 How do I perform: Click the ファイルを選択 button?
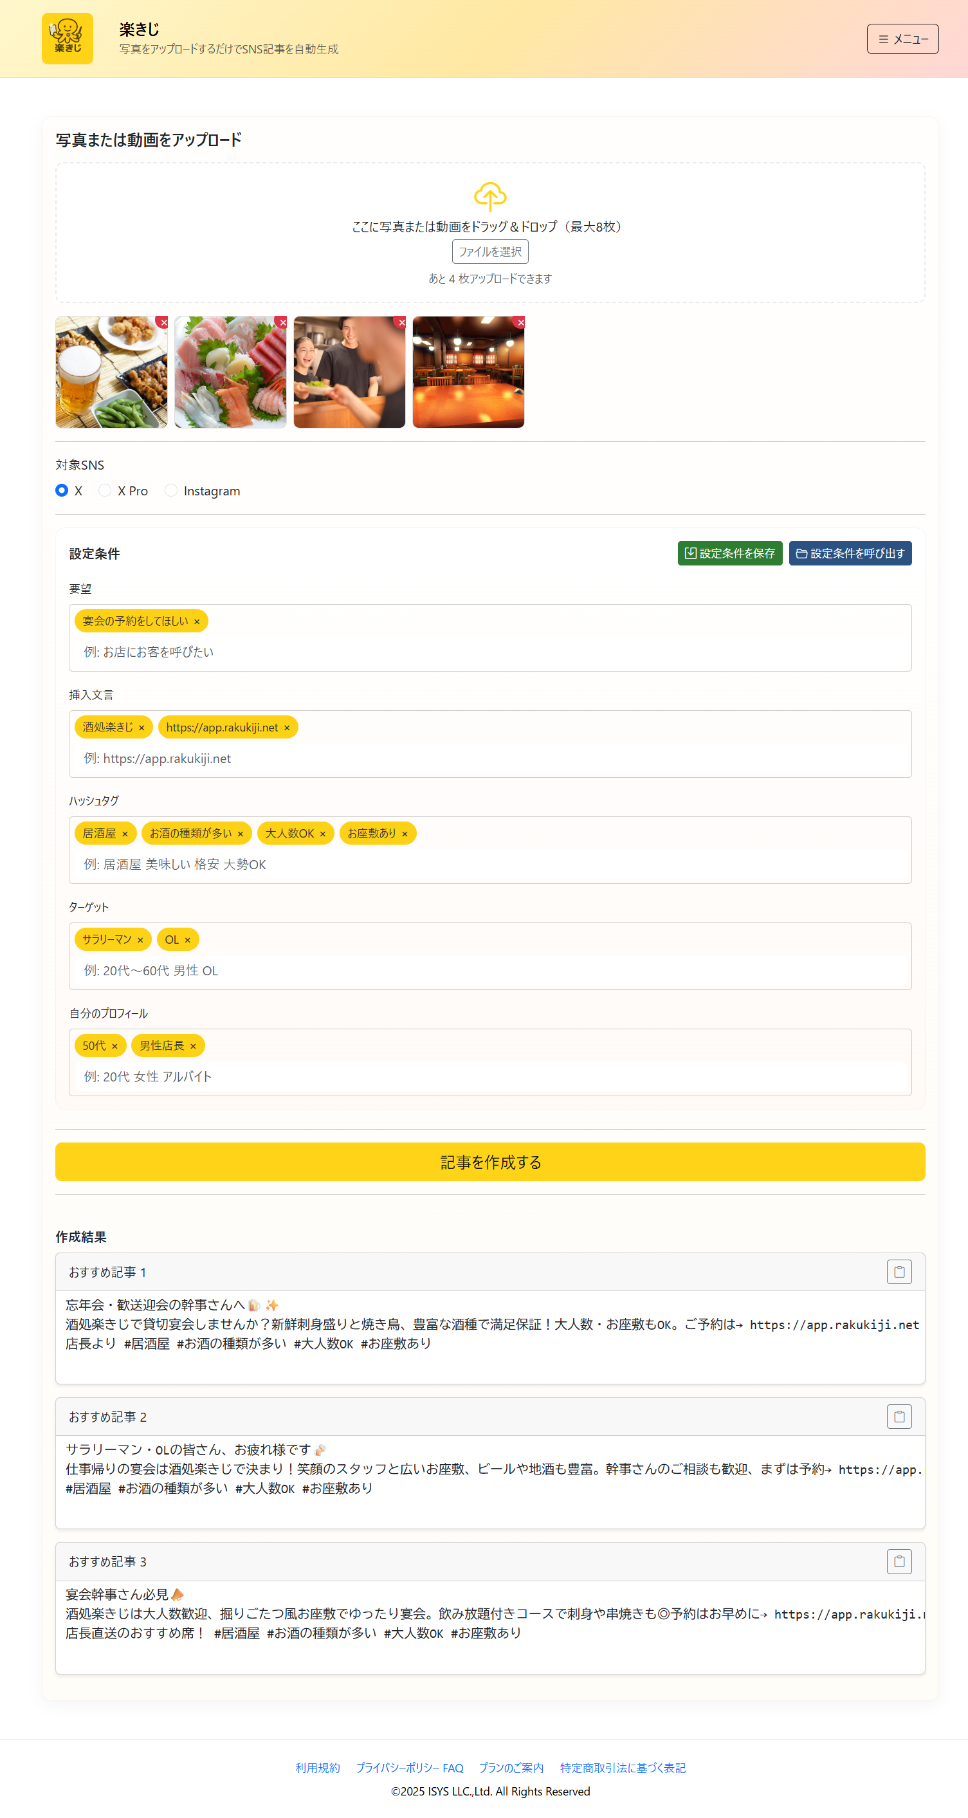pyautogui.click(x=489, y=252)
